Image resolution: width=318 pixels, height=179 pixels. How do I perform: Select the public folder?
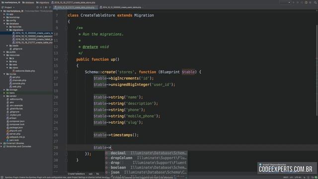[x=11, y=52]
